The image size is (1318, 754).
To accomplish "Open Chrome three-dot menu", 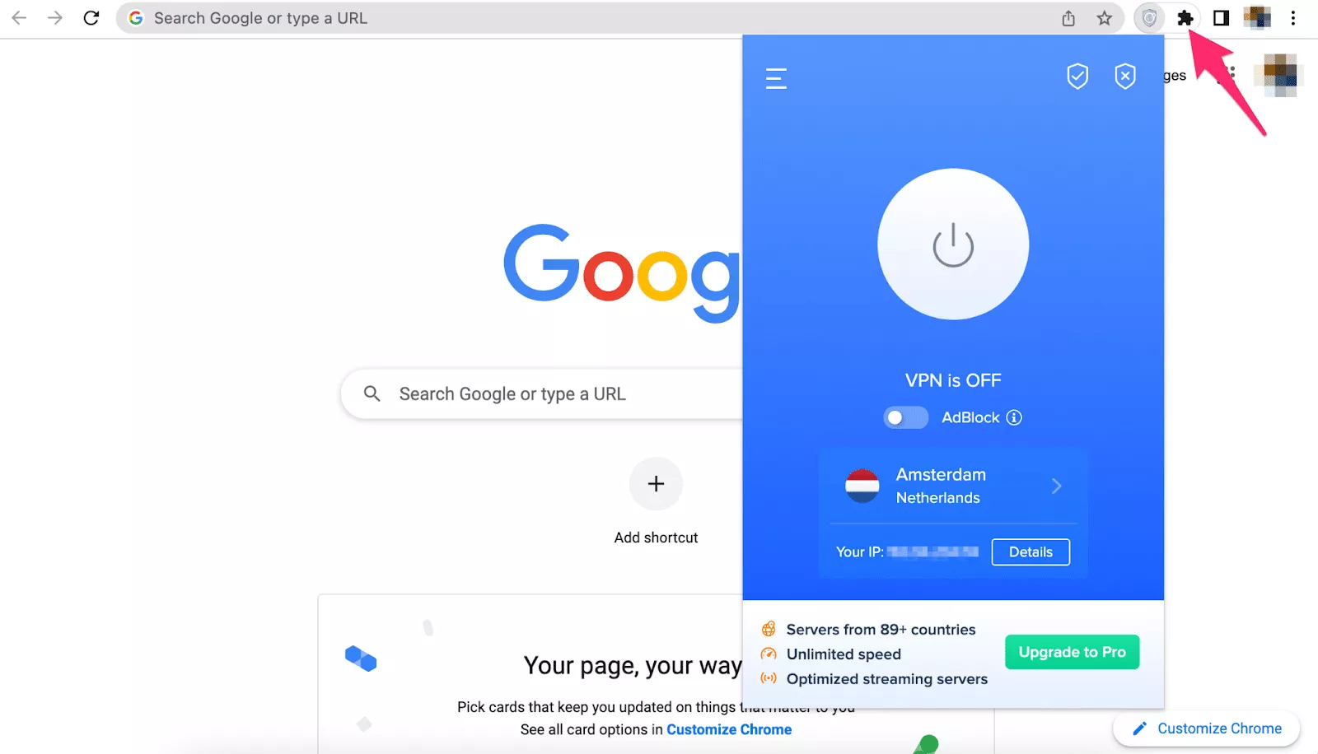I will click(1293, 18).
